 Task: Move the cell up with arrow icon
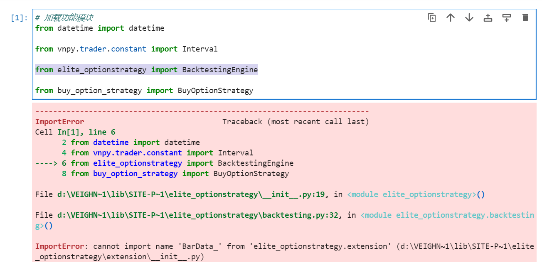pyautogui.click(x=451, y=17)
